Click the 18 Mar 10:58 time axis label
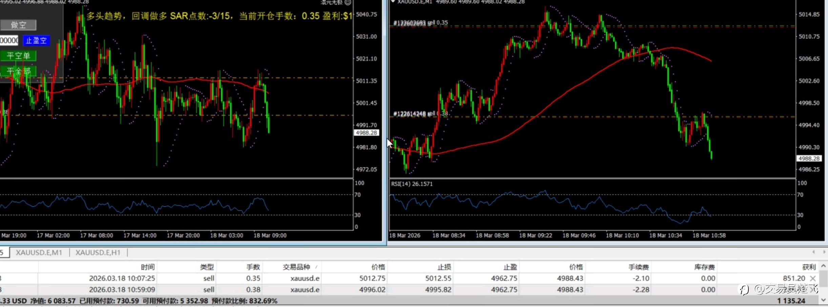The height and width of the screenshot is (307, 828). click(x=709, y=235)
